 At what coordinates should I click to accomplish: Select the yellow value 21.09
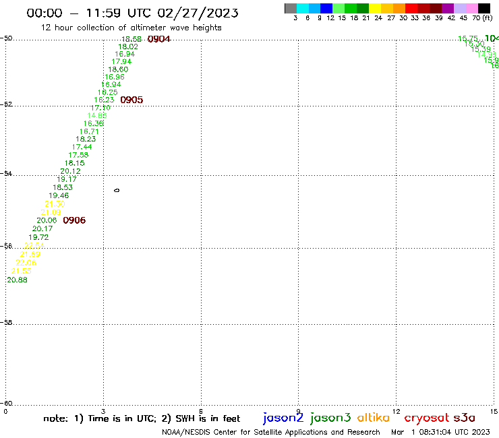coord(51,212)
